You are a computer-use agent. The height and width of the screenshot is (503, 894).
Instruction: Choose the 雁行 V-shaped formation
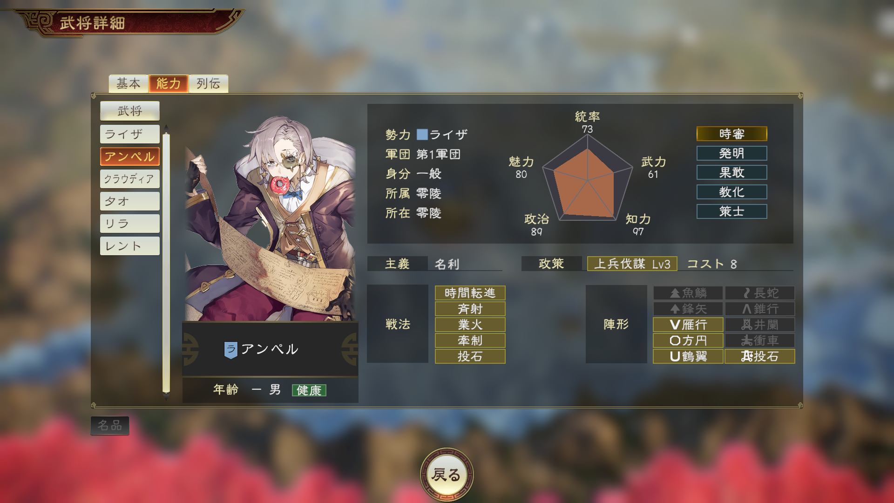(688, 325)
